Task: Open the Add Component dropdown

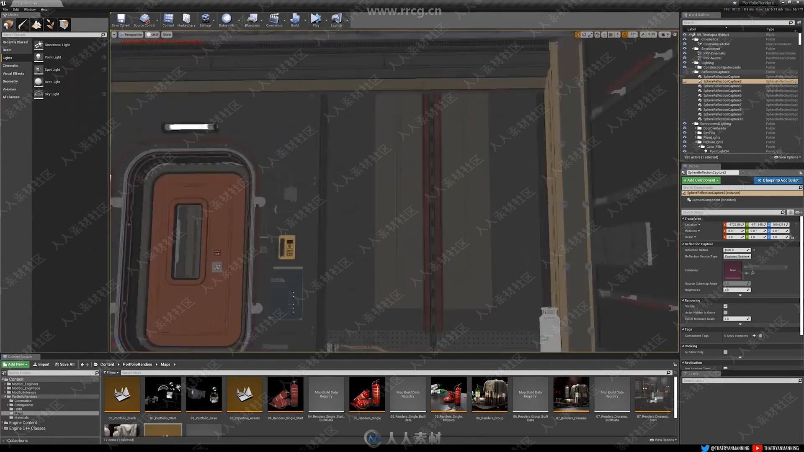Action: (x=701, y=180)
